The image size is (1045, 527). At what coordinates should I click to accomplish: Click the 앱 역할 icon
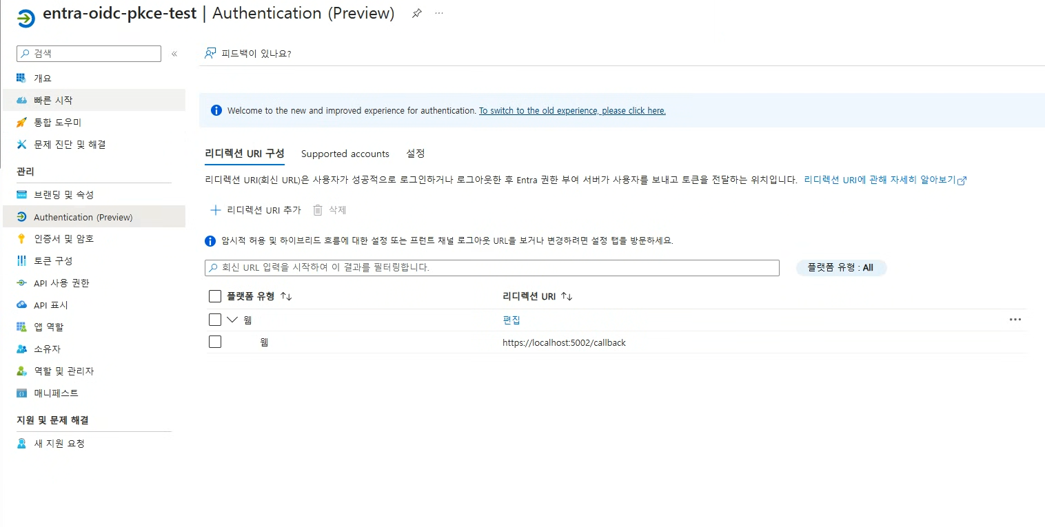click(21, 327)
